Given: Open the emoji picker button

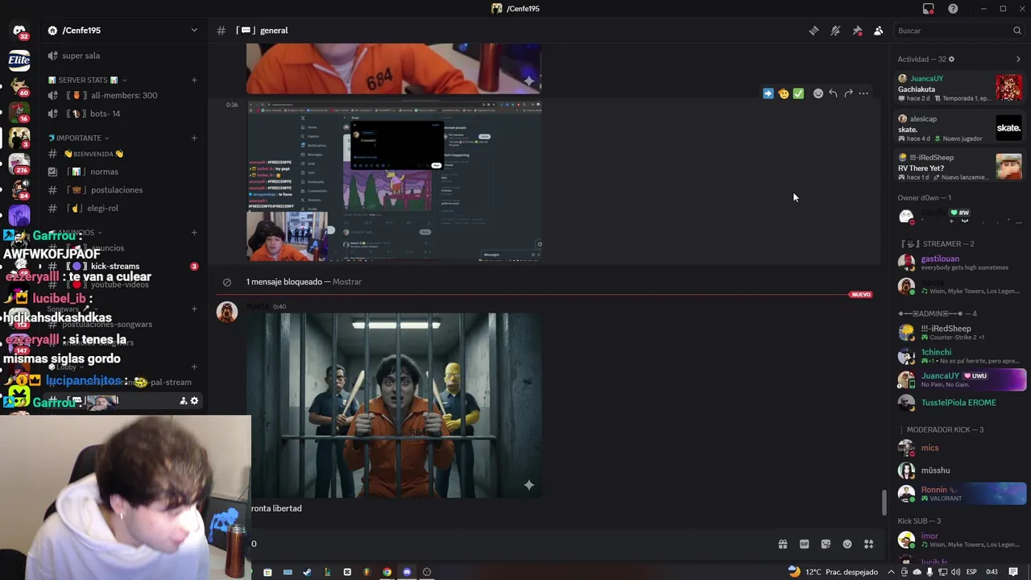Looking at the screenshot, I should (x=847, y=544).
